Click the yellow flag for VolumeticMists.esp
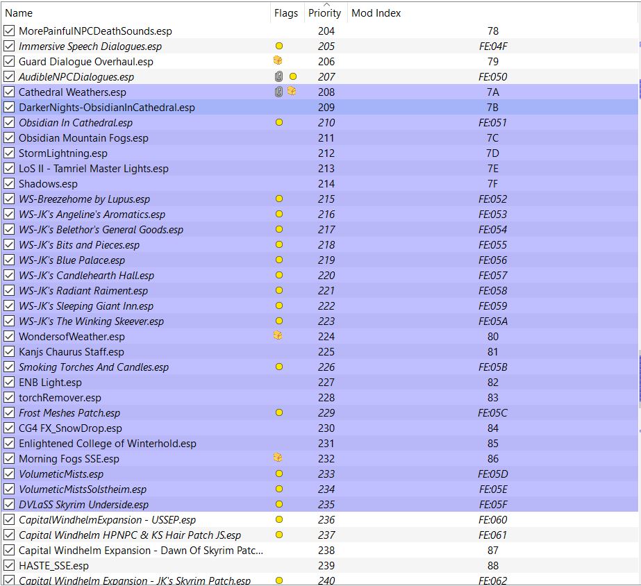This screenshot has height=586, width=641. coord(279,474)
